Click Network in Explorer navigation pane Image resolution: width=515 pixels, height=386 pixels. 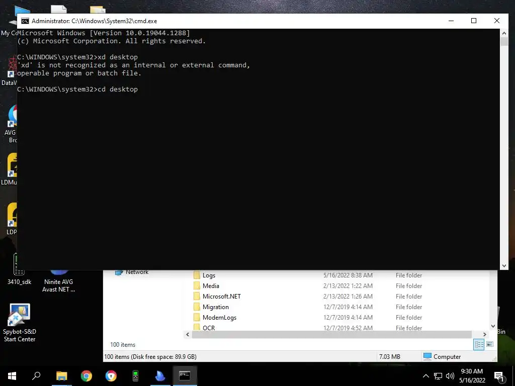pyautogui.click(x=137, y=272)
